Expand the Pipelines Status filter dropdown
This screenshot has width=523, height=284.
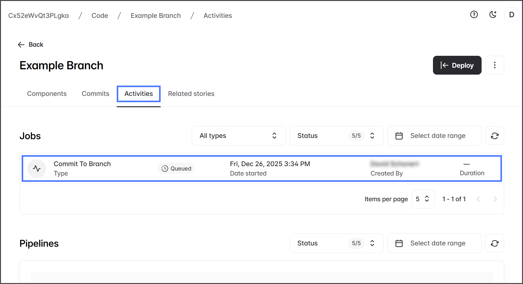click(336, 243)
